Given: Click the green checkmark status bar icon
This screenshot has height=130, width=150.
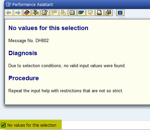Looking at the screenshot, I should click(x=3, y=125).
